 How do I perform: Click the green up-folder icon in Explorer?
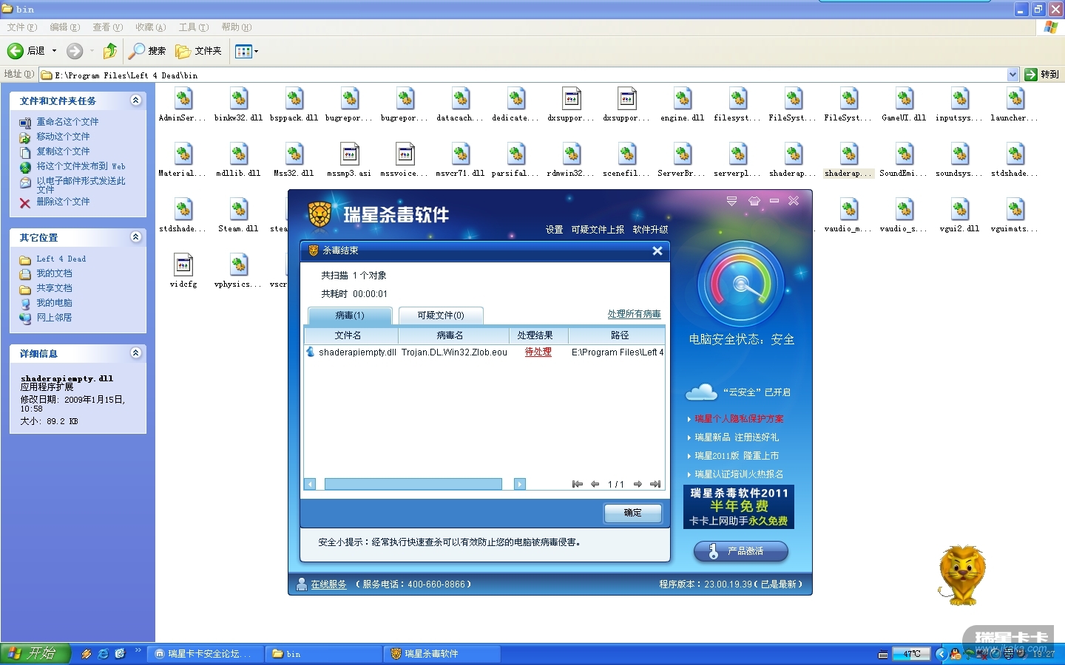[110, 51]
